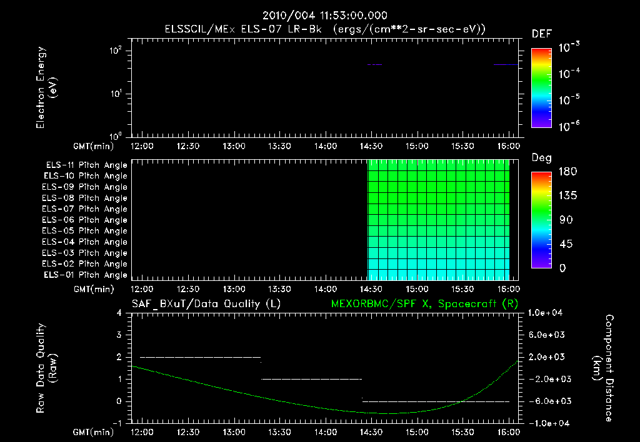The image size is (640, 442).
Task: Click the Electron Energy (eV) axis label
Action: click(46, 87)
